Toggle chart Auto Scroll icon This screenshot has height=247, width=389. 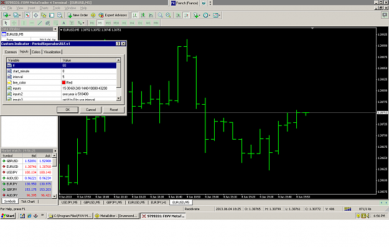pyautogui.click(x=178, y=15)
